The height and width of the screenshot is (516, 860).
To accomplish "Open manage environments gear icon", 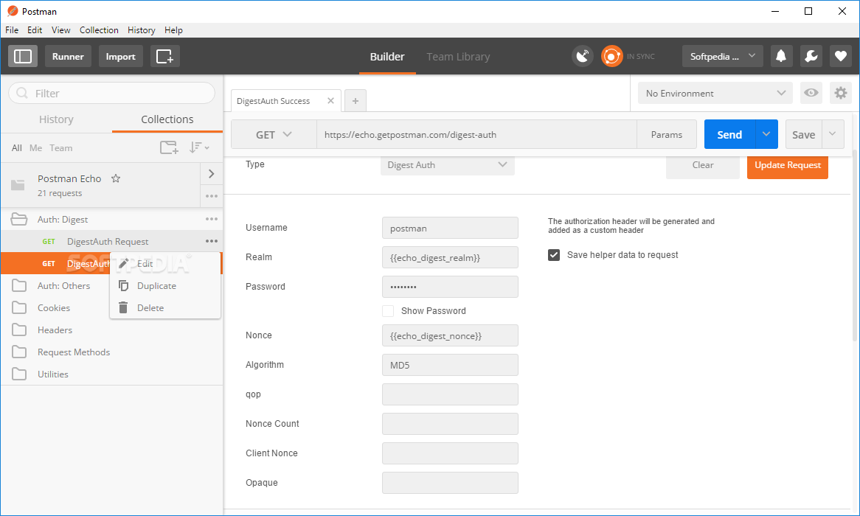I will pyautogui.click(x=840, y=93).
